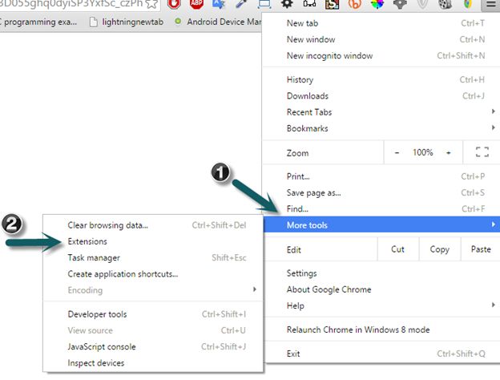The image size is (500, 380).
Task: Click the eyedropper extension icon
Action: coord(242,4)
